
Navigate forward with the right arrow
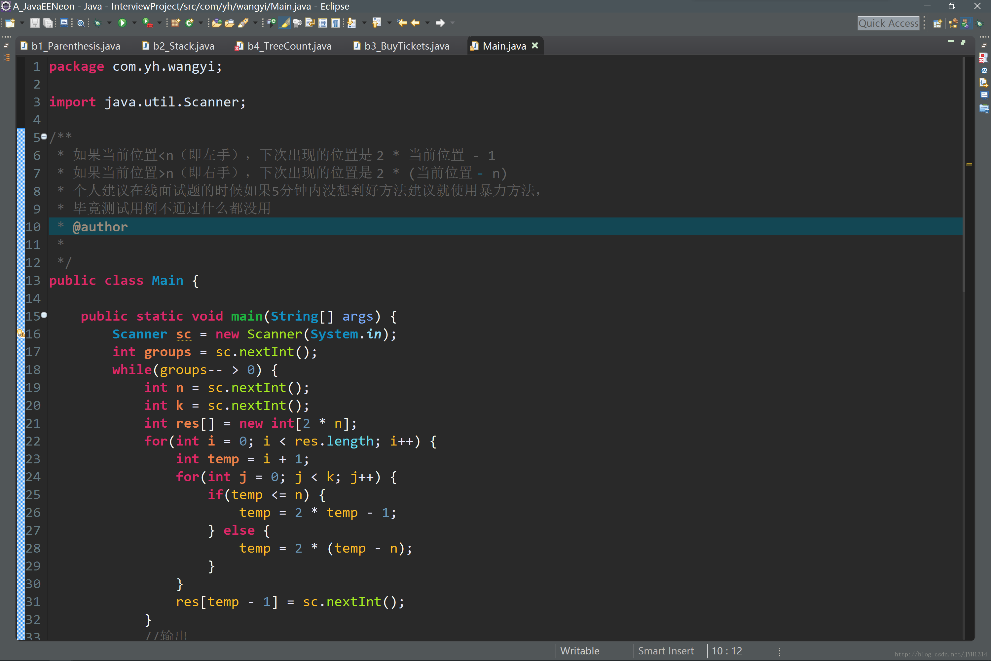[440, 23]
